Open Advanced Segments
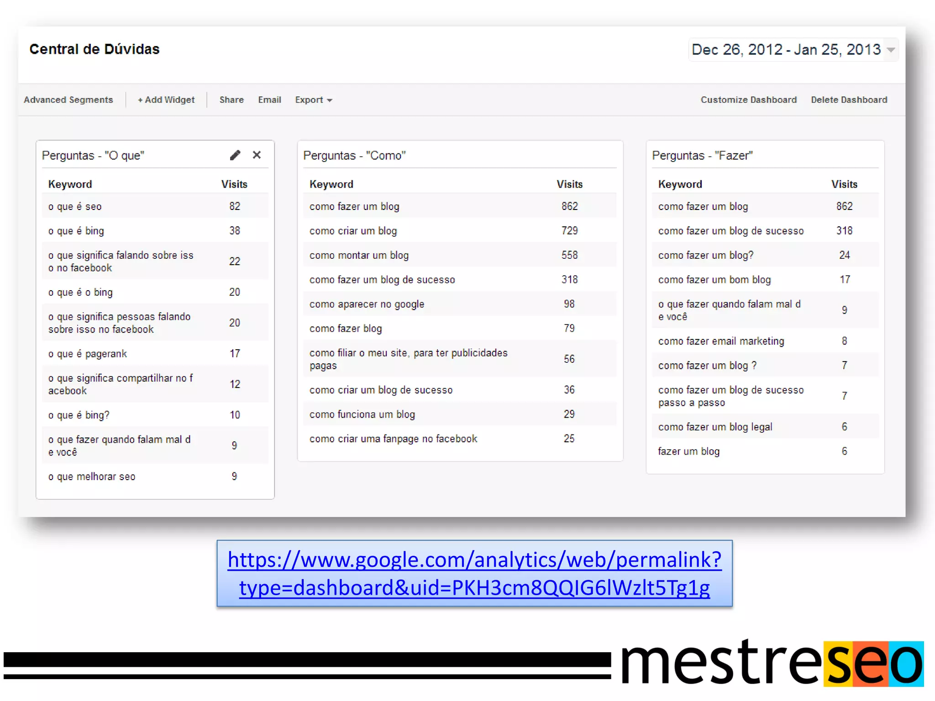This screenshot has height=701, width=935. tap(68, 100)
